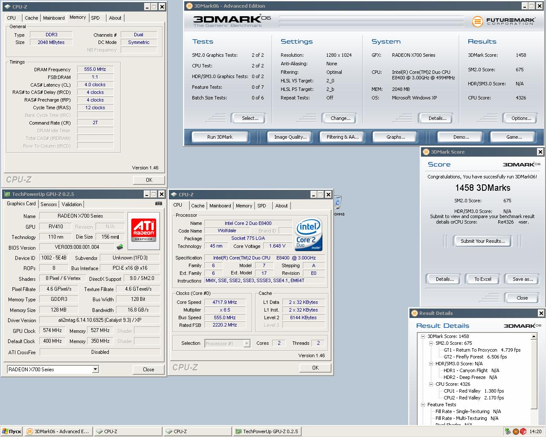Image resolution: width=546 pixels, height=437 pixels.
Task: Switch to the first CPU-Z taskbar button
Action: coord(127,431)
